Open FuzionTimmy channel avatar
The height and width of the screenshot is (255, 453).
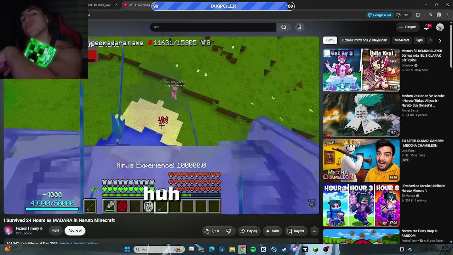point(8,230)
